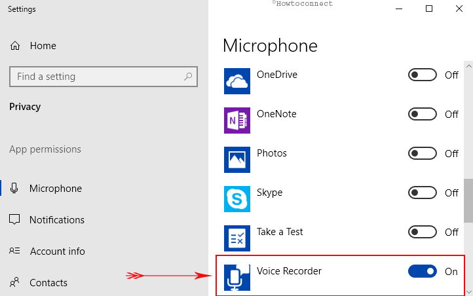
Task: Click the Microphone page heading
Action: click(270, 46)
